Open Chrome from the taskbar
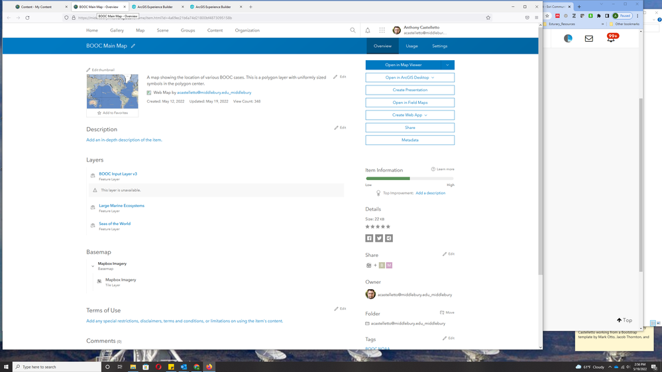Image resolution: width=662 pixels, height=372 pixels. (x=196, y=367)
